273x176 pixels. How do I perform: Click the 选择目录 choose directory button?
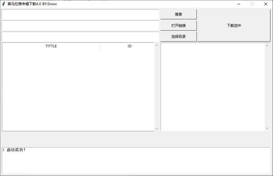click(x=178, y=36)
